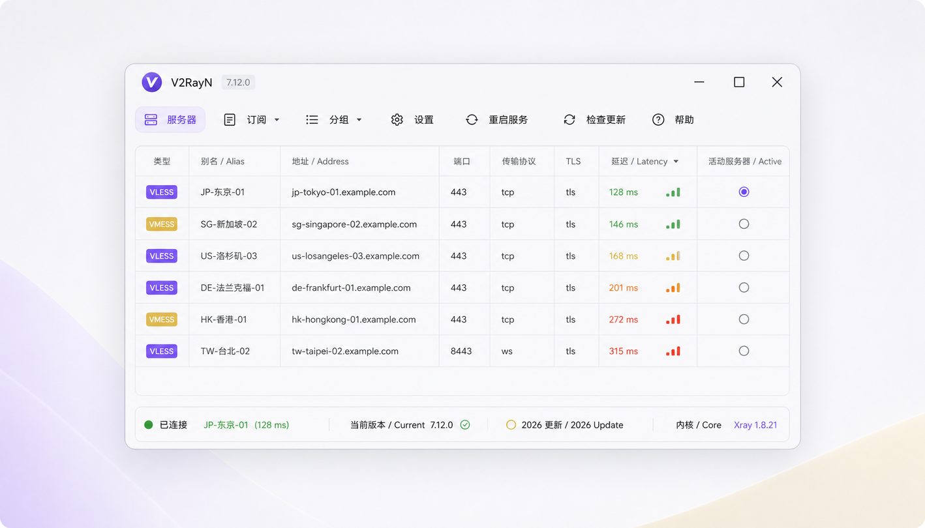
Task: Open the 帮助 menu
Action: [x=673, y=120]
